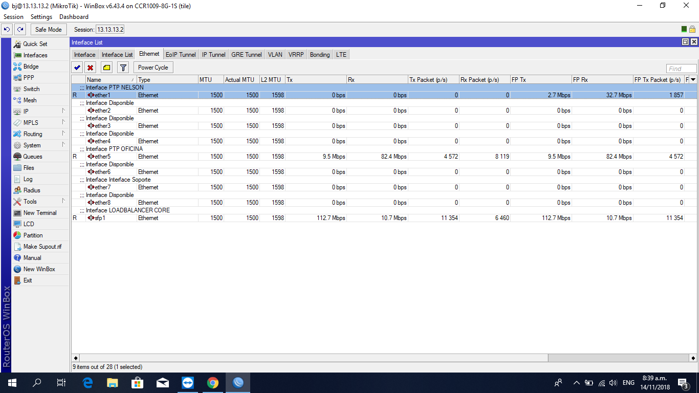Screen dimensions: 699x393
Task: Open the Dashboard menu
Action: 74,17
